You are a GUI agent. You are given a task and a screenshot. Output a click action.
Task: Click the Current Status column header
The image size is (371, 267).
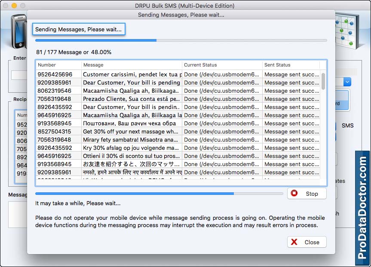[222, 65]
